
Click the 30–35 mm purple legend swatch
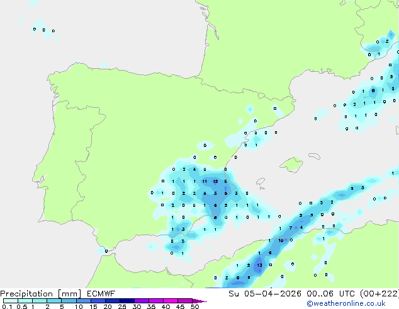[x=141, y=301]
